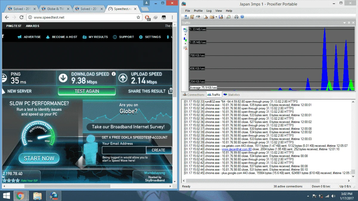Bookmark page with the star icon
Image resolution: width=358 pixels, height=201 pixels.
coord(138,18)
